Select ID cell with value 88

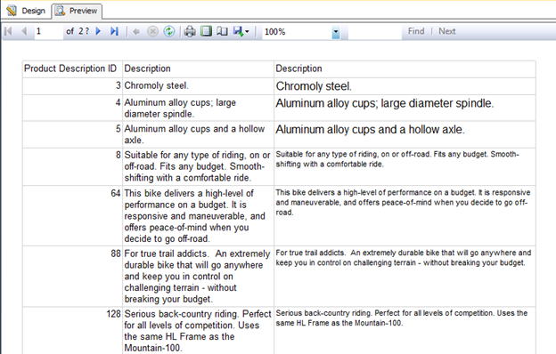point(72,276)
